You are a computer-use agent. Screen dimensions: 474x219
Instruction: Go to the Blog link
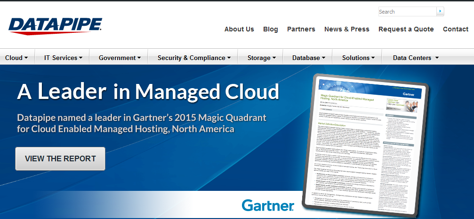pos(271,29)
